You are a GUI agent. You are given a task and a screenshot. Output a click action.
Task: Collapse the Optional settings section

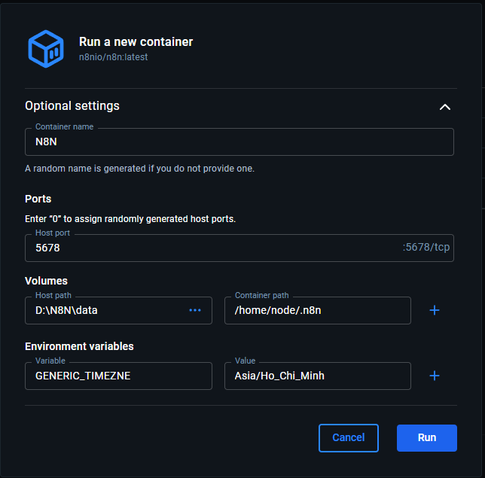tap(445, 107)
